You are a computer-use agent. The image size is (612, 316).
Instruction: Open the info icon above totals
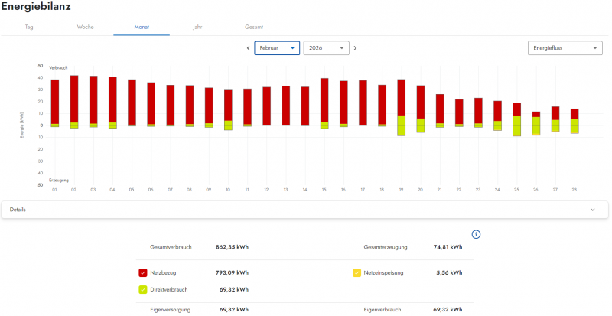point(476,234)
